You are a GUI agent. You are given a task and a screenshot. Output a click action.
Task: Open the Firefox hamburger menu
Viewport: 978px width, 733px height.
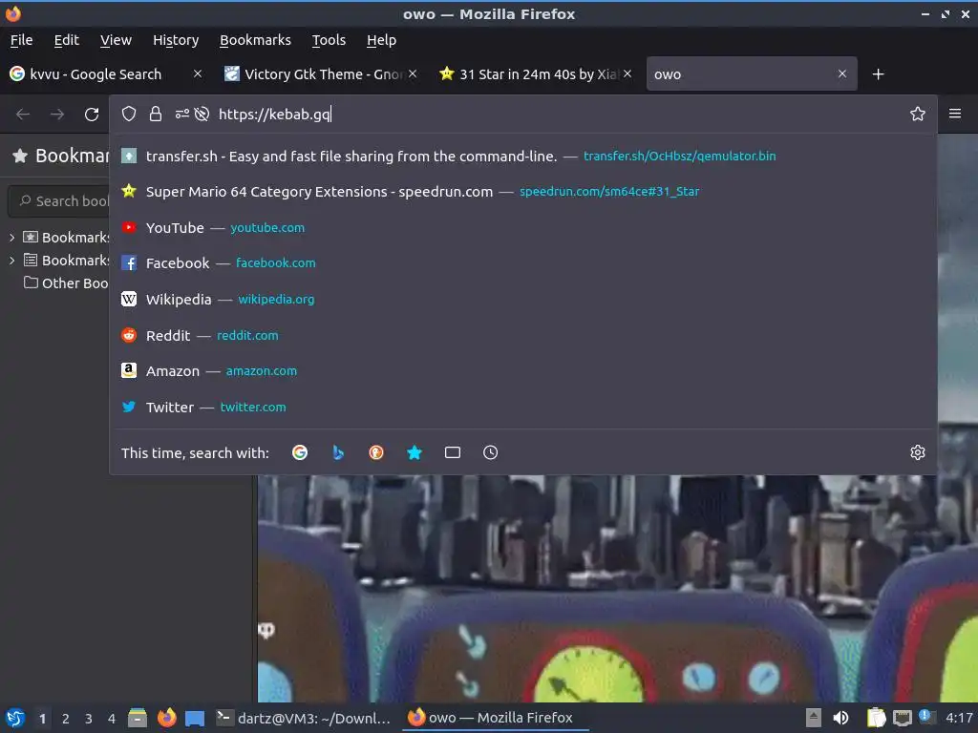coord(955,115)
